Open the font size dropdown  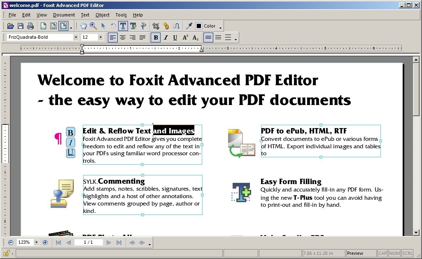pyautogui.click(x=99, y=37)
